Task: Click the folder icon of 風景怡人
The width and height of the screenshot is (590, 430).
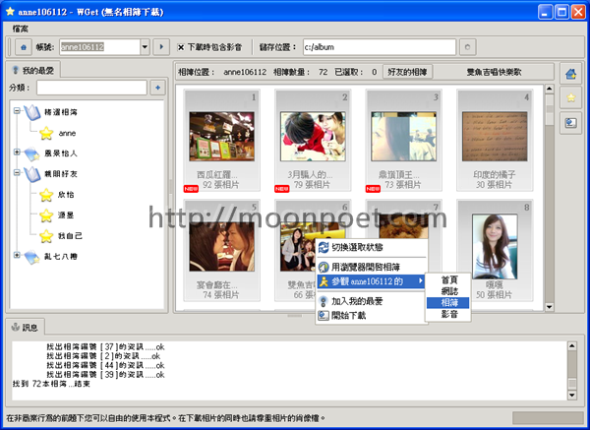Action: (32, 154)
